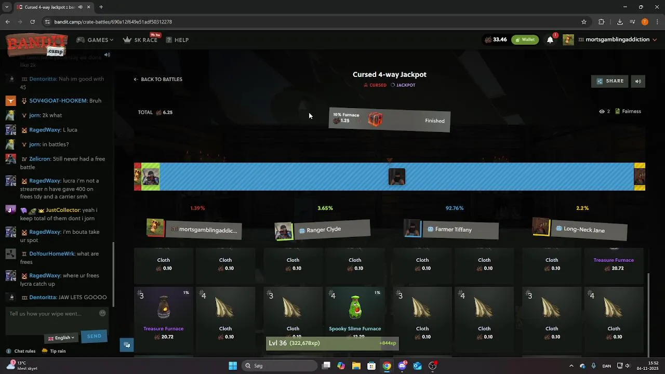Viewport: 665px width, 374px height.
Task: Bookmark this page with the star
Action: tap(584, 22)
